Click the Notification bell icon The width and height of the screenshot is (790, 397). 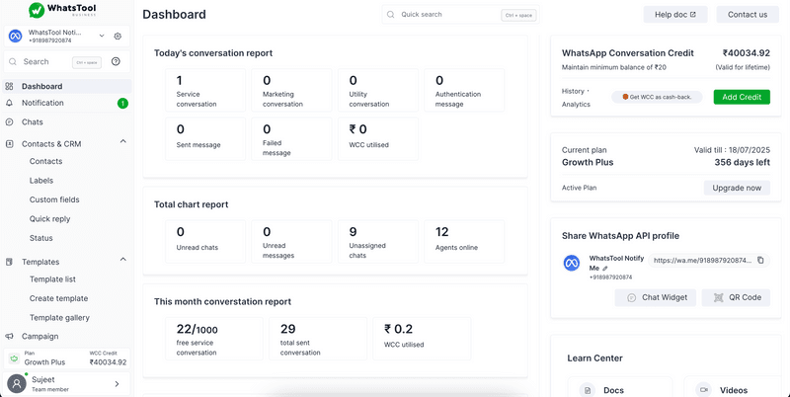(x=10, y=103)
